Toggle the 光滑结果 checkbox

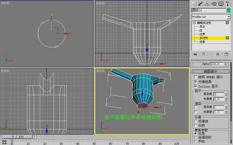point(196,81)
